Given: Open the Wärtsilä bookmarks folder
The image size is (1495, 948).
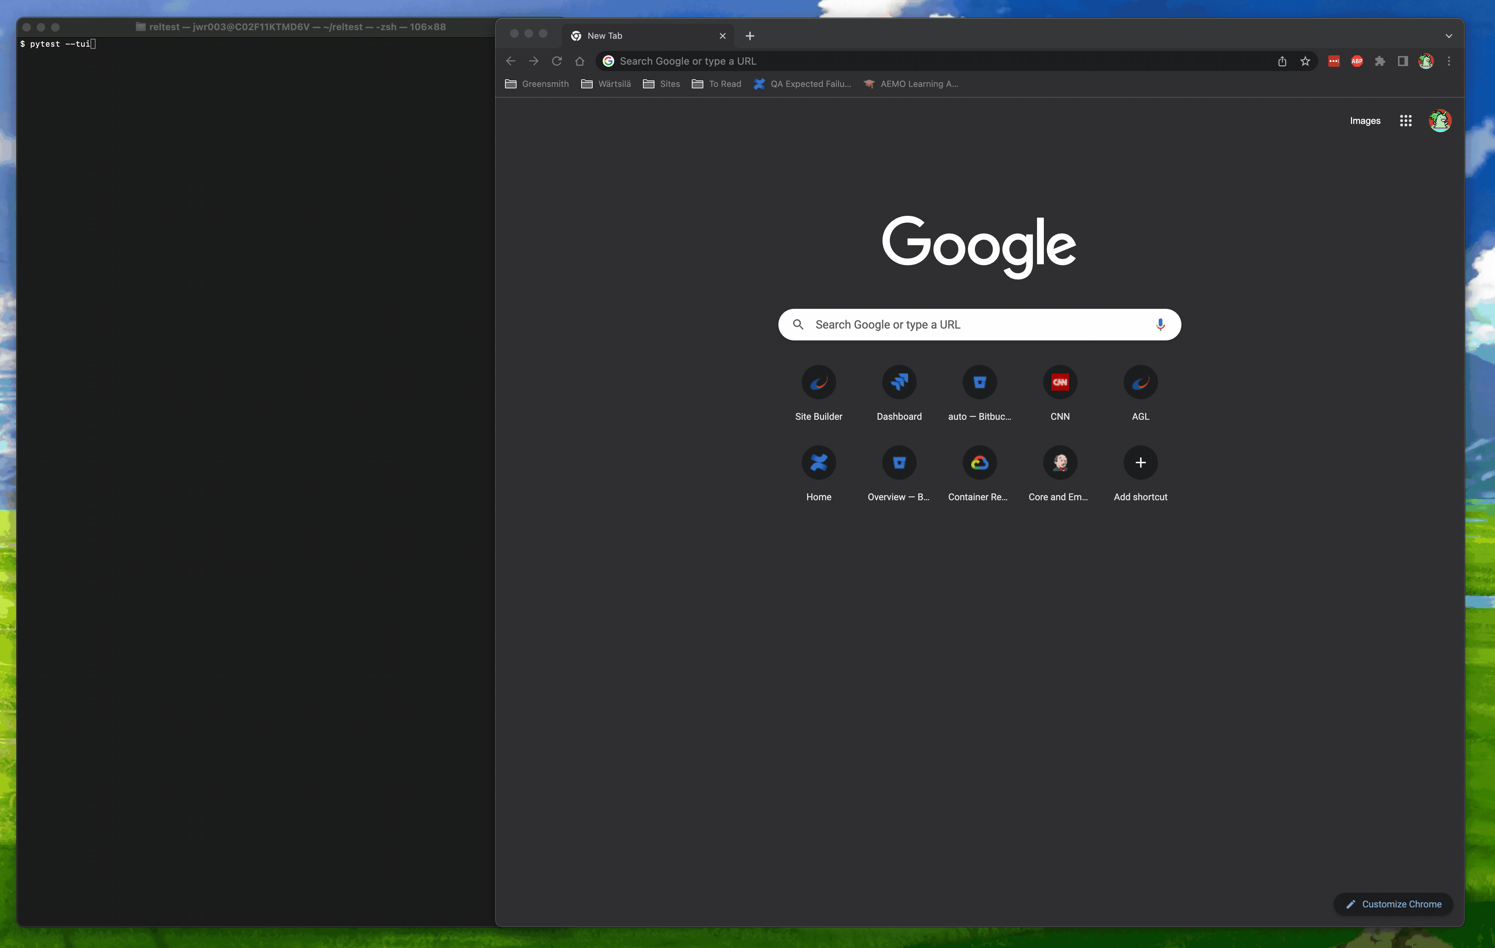Looking at the screenshot, I should coord(606,84).
